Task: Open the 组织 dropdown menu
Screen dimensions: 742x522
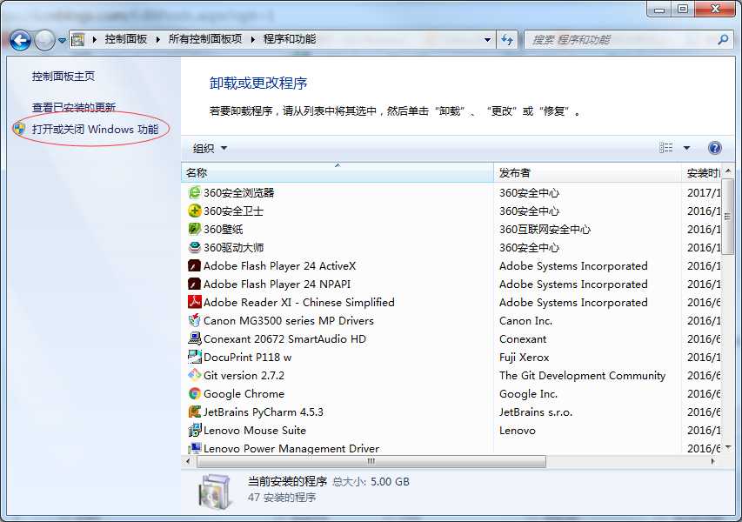Action: [210, 149]
